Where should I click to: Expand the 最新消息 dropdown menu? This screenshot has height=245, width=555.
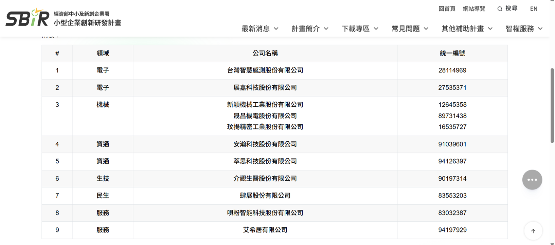[260, 29]
